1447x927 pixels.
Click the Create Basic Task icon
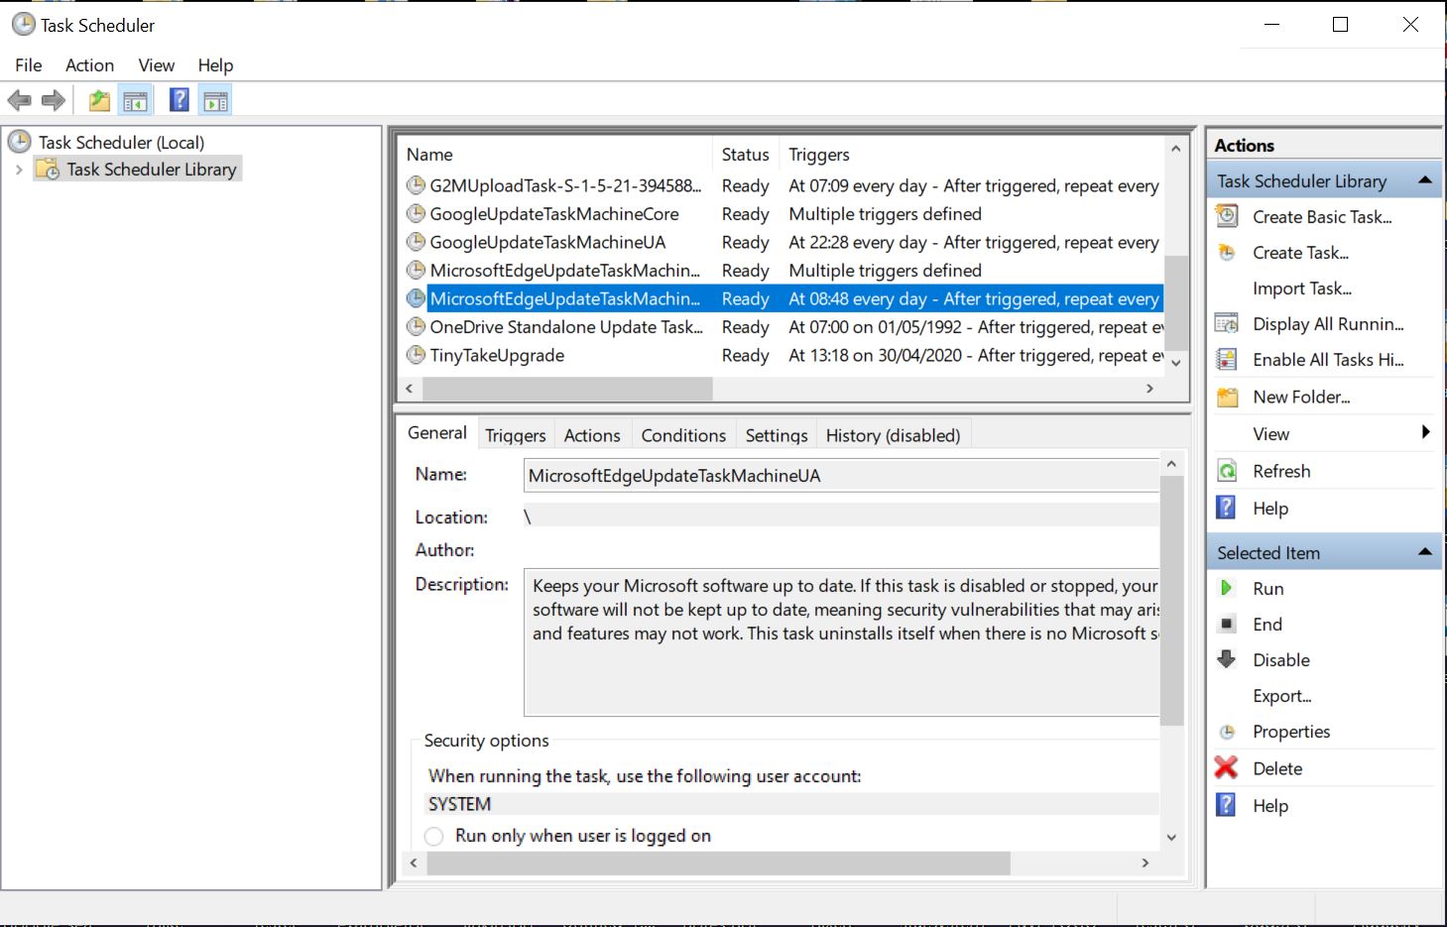(1227, 216)
